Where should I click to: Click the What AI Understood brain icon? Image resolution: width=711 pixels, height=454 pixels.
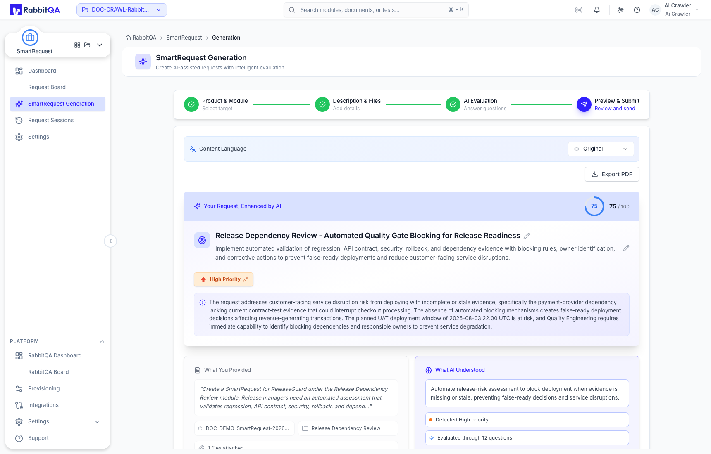tap(429, 370)
